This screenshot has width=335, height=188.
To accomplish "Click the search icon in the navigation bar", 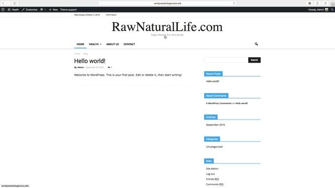I will [x=256, y=44].
